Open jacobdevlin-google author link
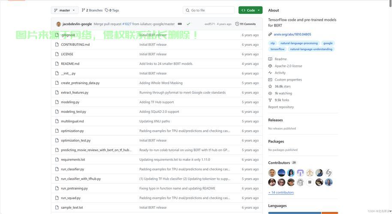Screen dimensions: 392x214 pos(77,24)
